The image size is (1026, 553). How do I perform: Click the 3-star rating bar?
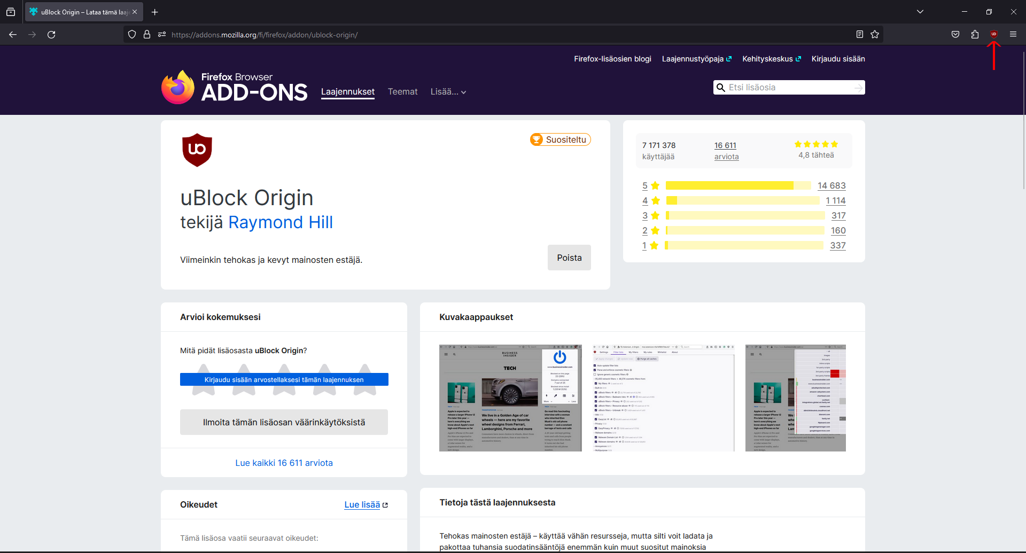click(x=745, y=215)
